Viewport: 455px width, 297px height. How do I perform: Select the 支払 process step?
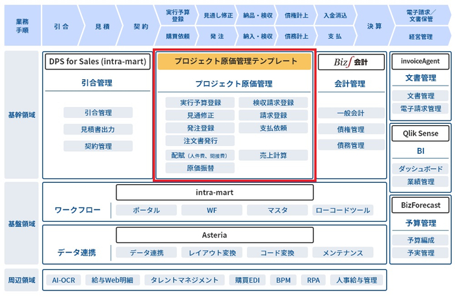(x=335, y=36)
